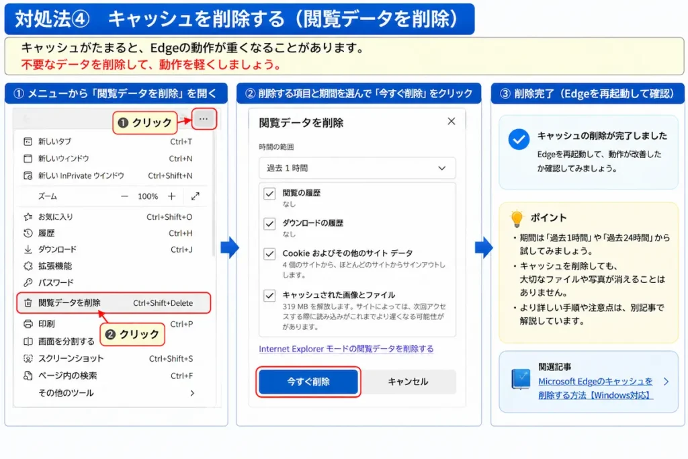Open パスワード menu entry

point(108,282)
